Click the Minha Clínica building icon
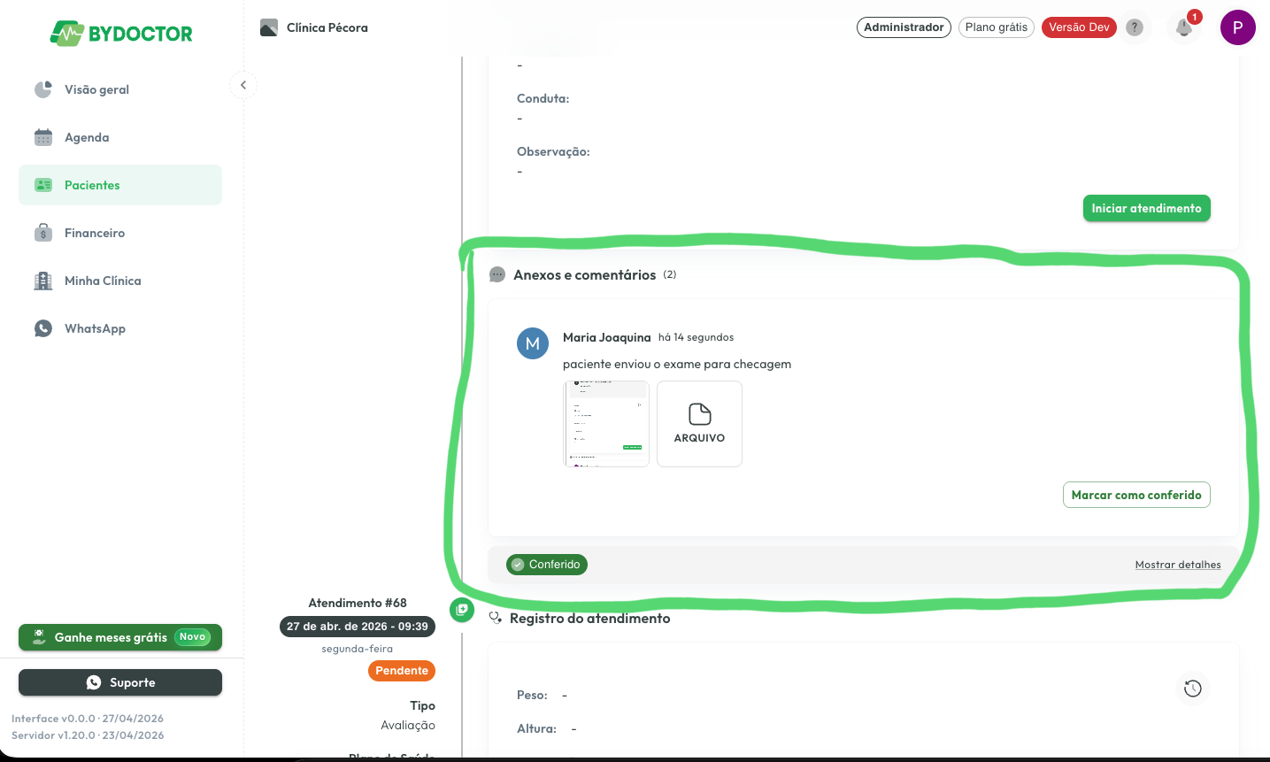This screenshot has width=1270, height=762. click(43, 281)
